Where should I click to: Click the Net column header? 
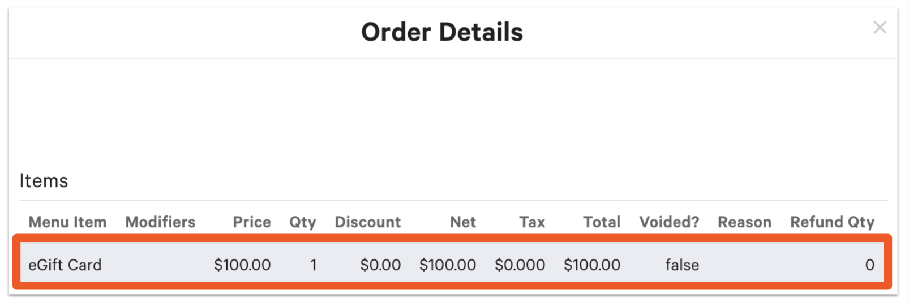(x=462, y=222)
